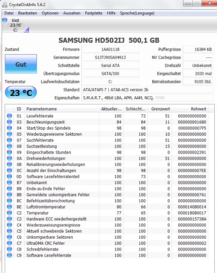Viewport: 217px width, 273px height.
Task: Click the status orb for Hardware ECC wiederhergestellt
Action: tap(9, 219)
